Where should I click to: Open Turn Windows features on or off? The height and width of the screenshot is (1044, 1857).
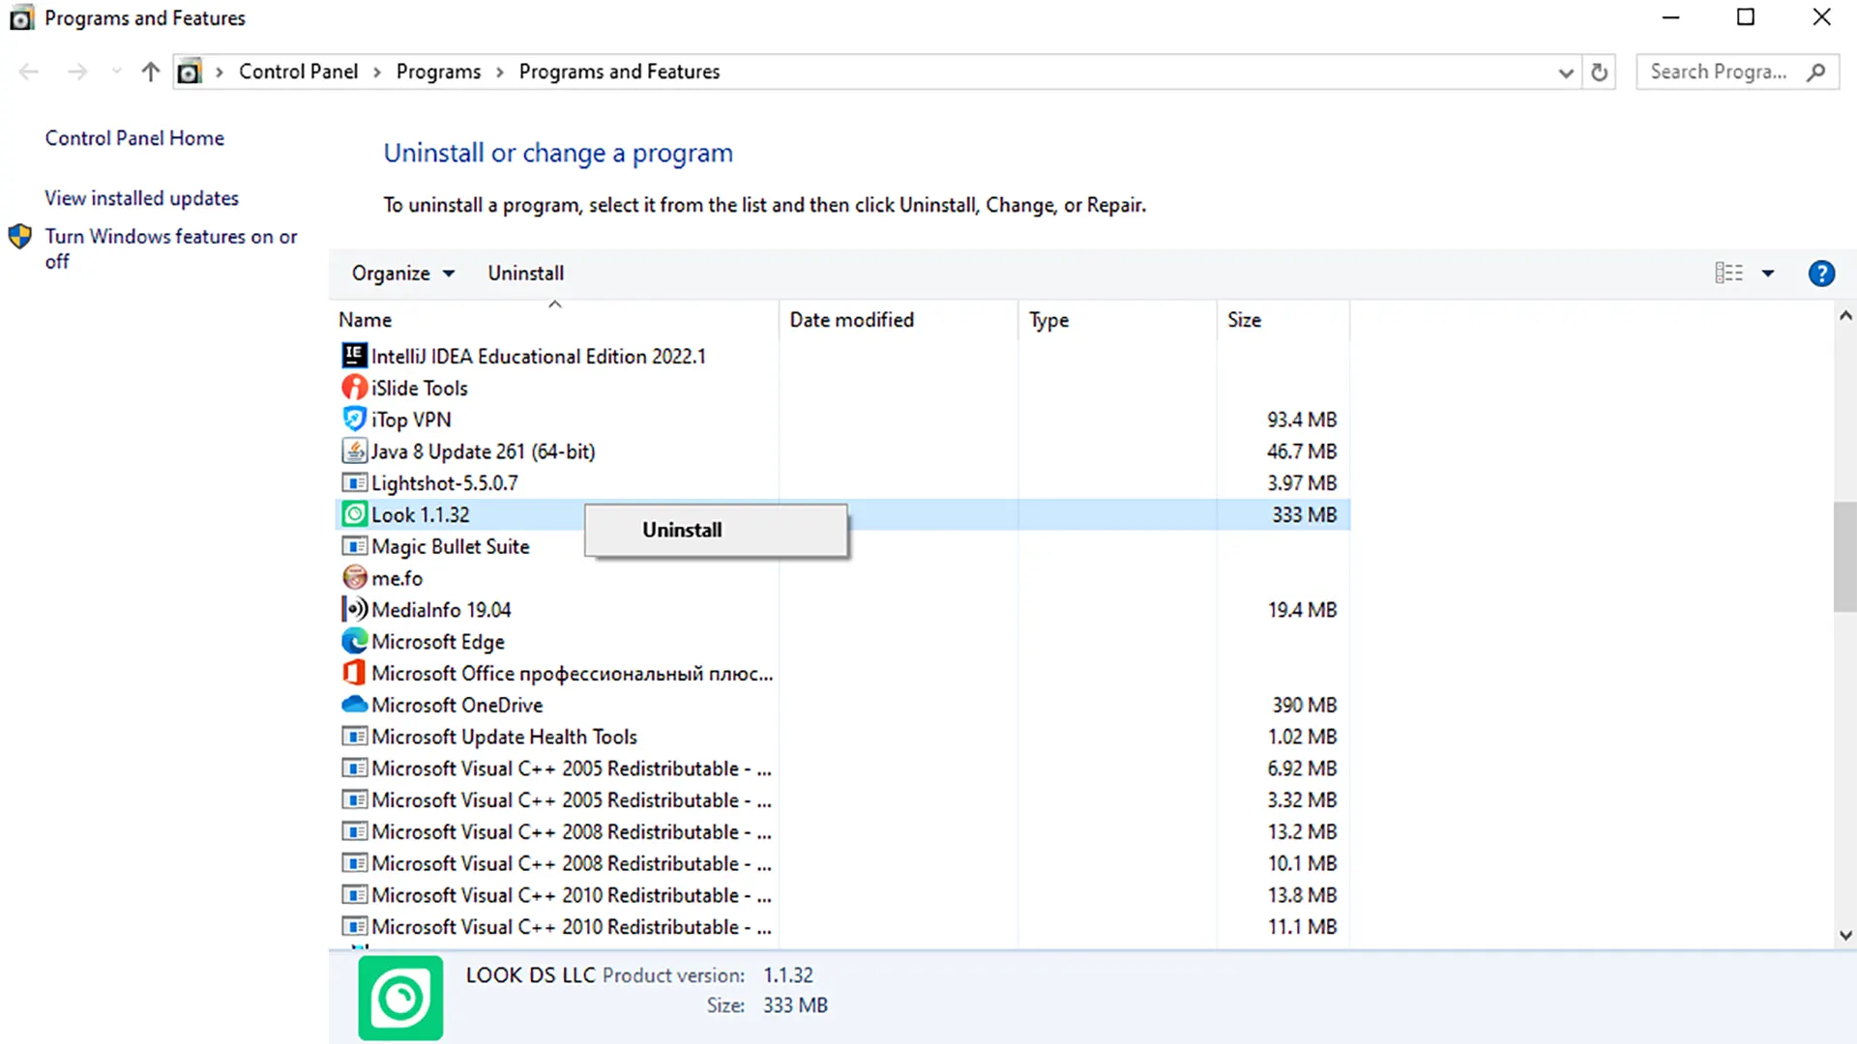170,248
